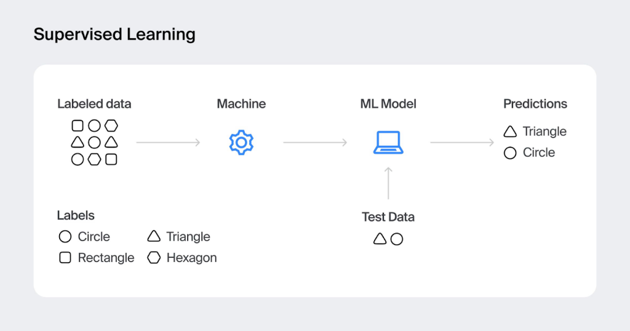Click the Test Data label
This screenshot has height=331, width=630.
coord(388,217)
